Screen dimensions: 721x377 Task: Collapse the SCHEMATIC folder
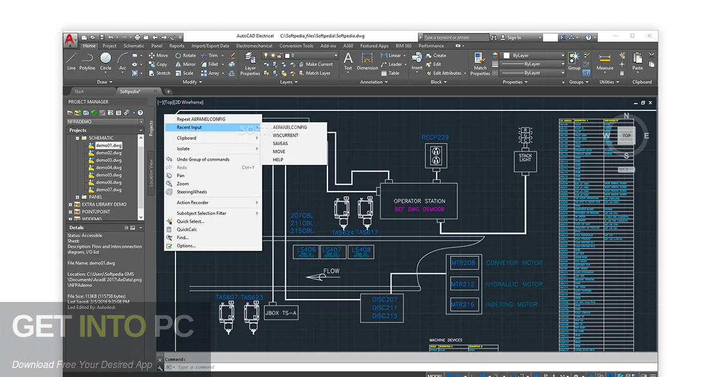tap(78, 137)
